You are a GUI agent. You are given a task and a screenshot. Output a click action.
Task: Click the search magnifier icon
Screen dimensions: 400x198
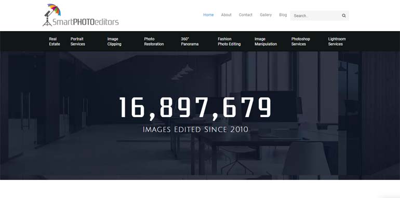pyautogui.click(x=343, y=16)
